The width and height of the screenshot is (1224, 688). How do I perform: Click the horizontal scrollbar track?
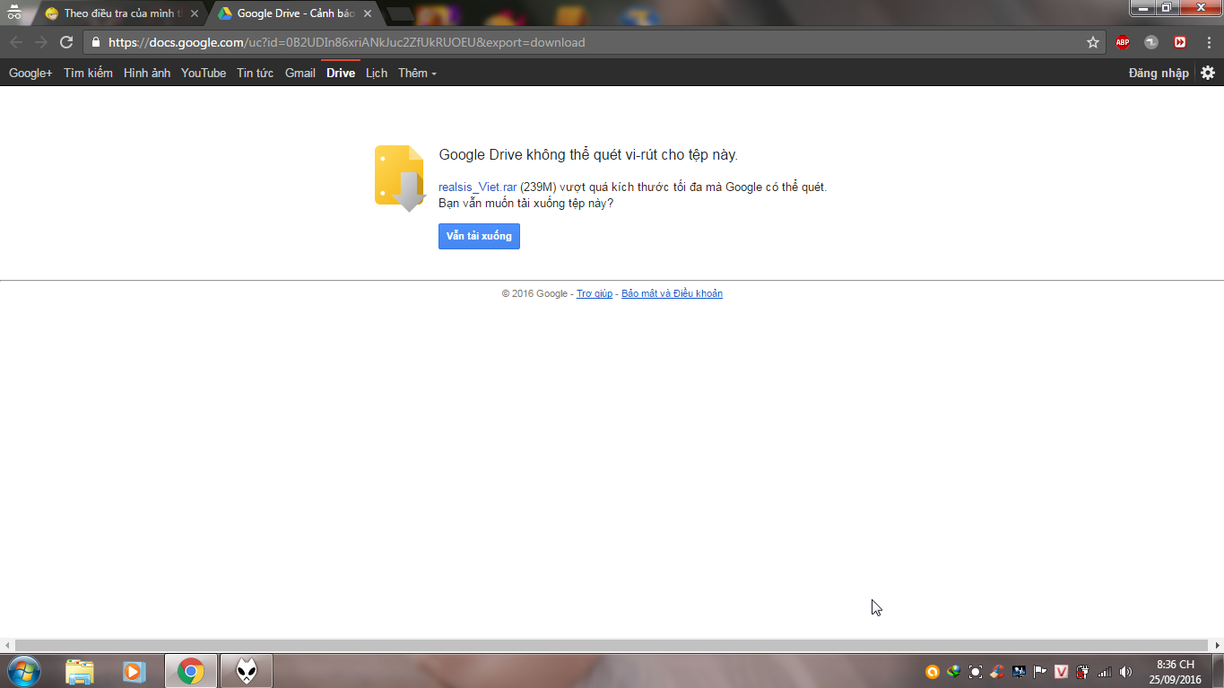click(x=612, y=645)
